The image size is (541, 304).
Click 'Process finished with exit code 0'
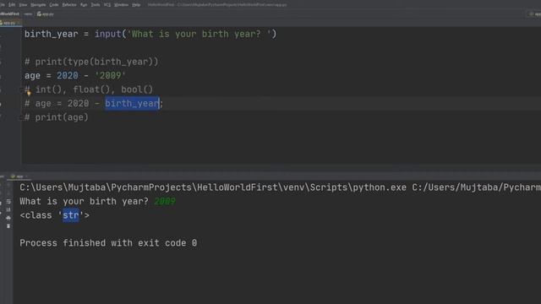(x=108, y=243)
